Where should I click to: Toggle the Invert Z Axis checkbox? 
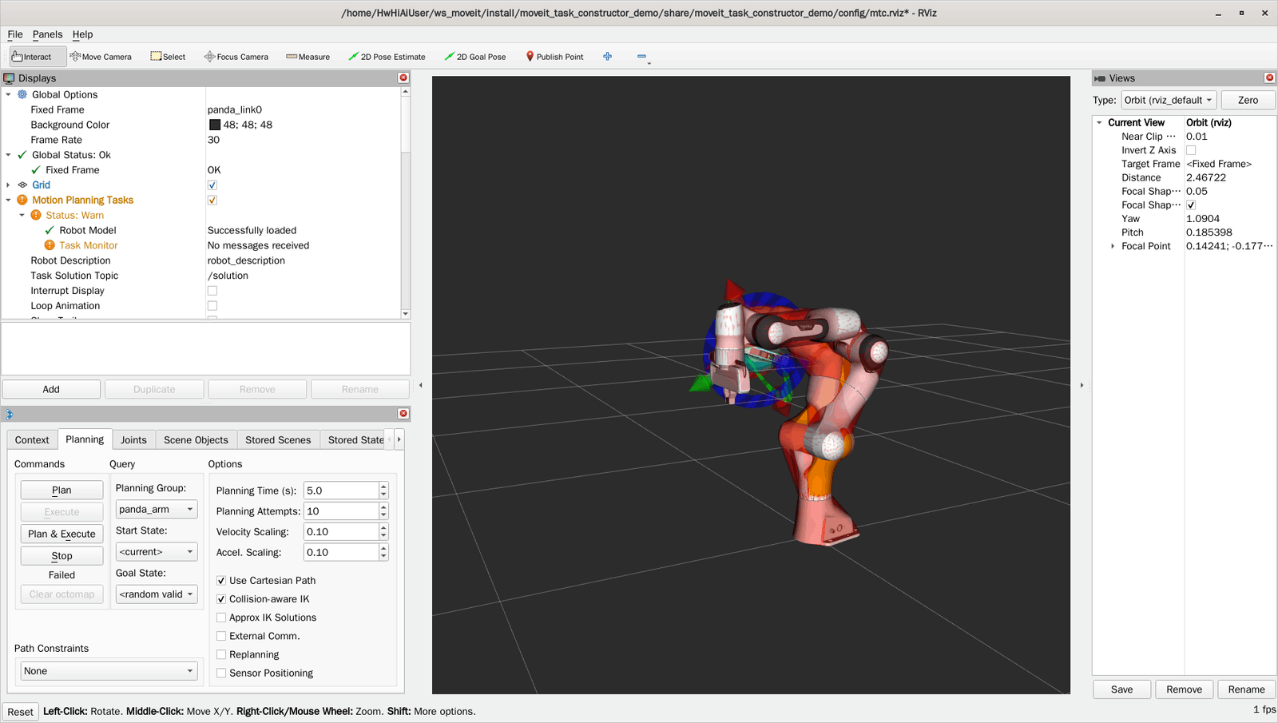pos(1191,150)
